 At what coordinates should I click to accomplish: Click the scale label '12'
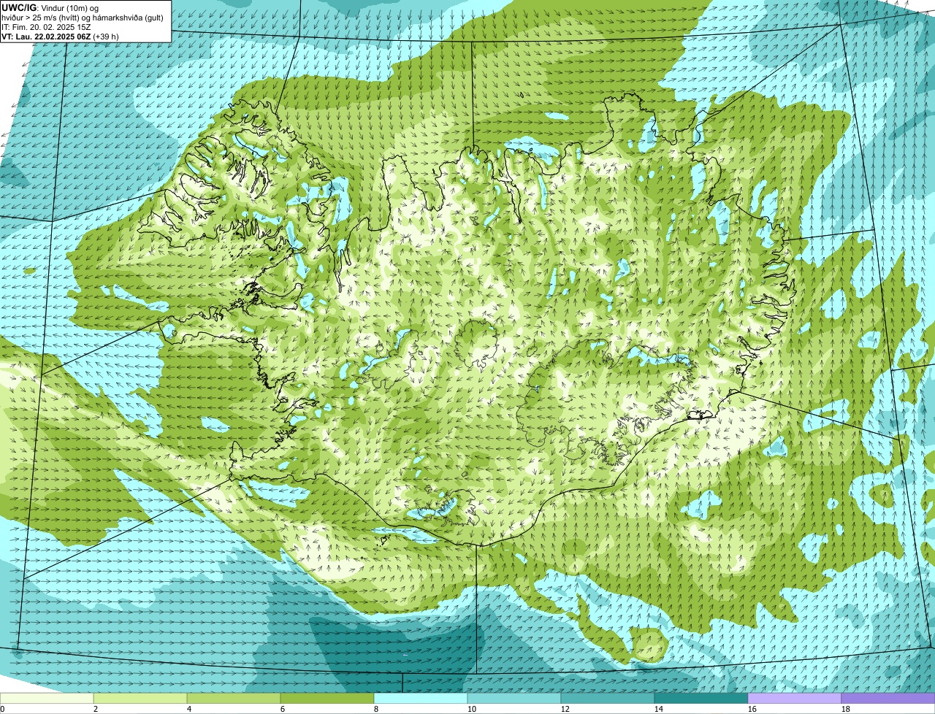(x=565, y=709)
